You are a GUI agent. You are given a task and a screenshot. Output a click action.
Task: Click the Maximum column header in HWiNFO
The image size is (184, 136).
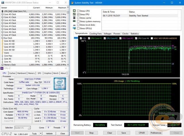(60, 8)
